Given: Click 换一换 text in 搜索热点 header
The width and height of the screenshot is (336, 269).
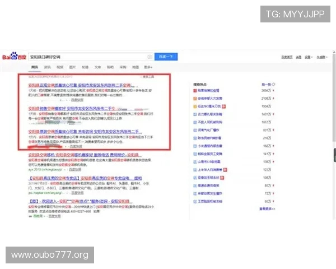Looking at the screenshot, I should 267,84.
